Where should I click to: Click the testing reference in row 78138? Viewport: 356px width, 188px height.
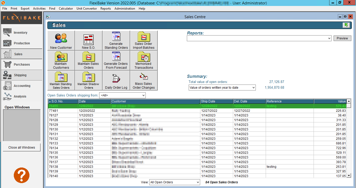pos(271,167)
